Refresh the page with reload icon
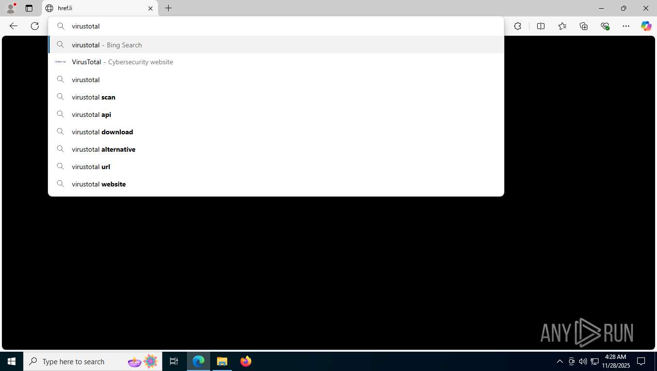The image size is (657, 371). (x=35, y=26)
